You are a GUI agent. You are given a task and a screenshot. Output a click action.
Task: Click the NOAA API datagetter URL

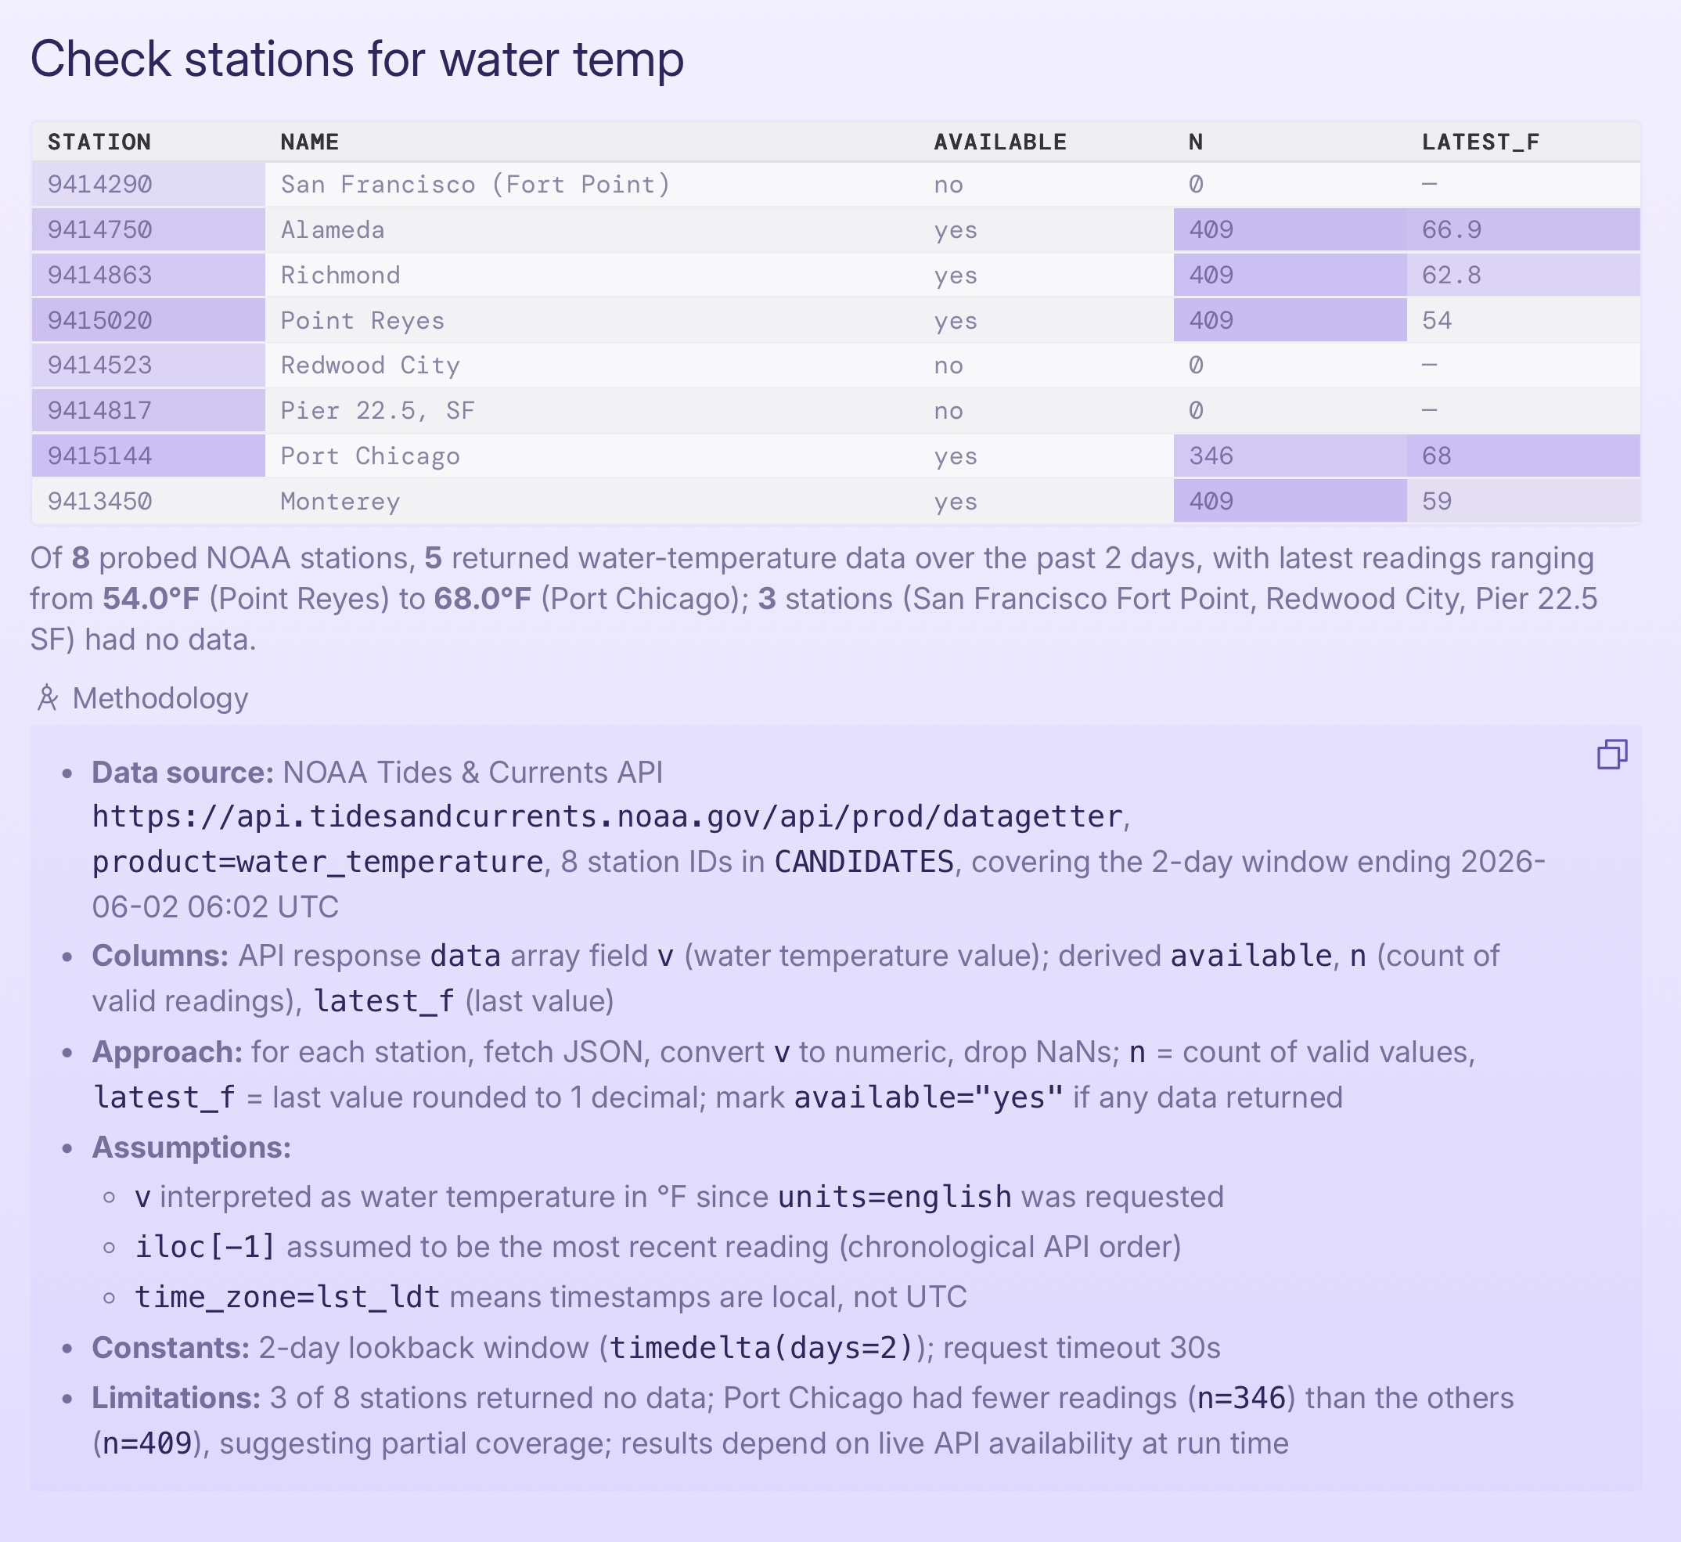(607, 816)
